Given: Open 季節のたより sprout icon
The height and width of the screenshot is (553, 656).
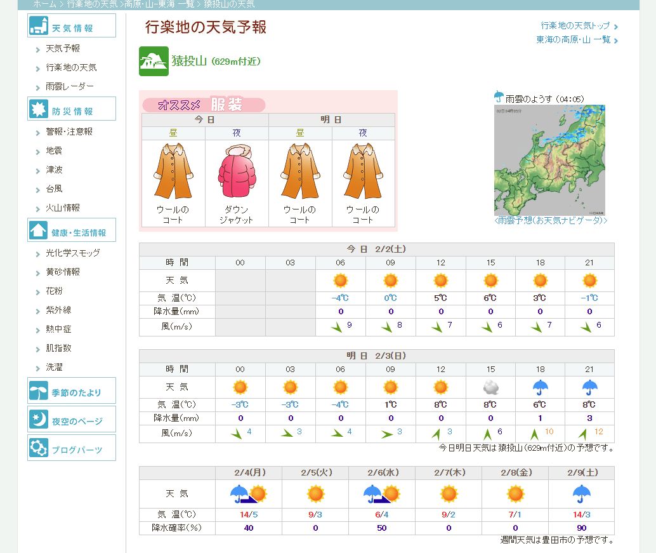Looking at the screenshot, I should pyautogui.click(x=39, y=391).
